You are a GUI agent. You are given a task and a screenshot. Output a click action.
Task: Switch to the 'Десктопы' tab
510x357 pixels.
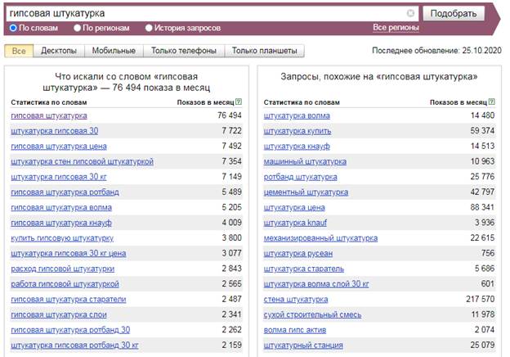59,51
